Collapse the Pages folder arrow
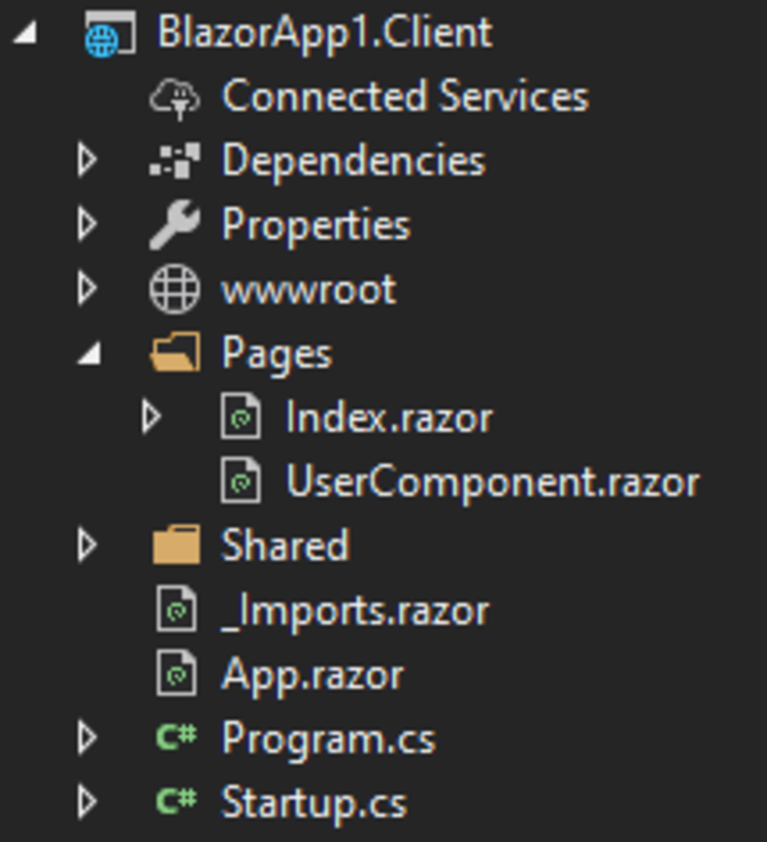The height and width of the screenshot is (842, 767). [89, 354]
